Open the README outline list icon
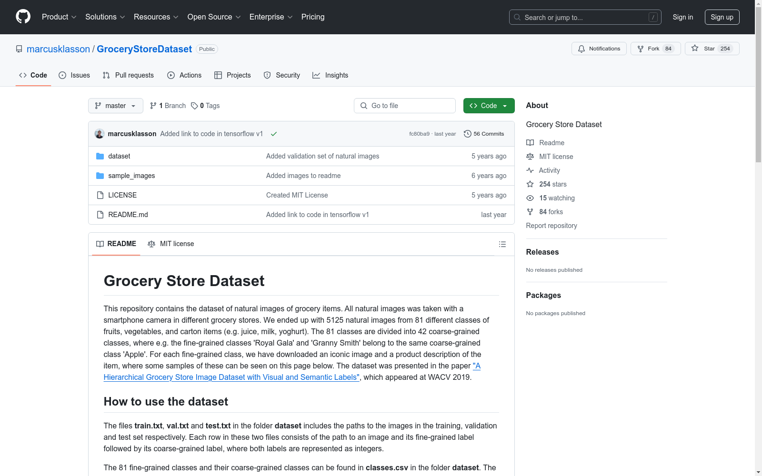 [x=502, y=244]
